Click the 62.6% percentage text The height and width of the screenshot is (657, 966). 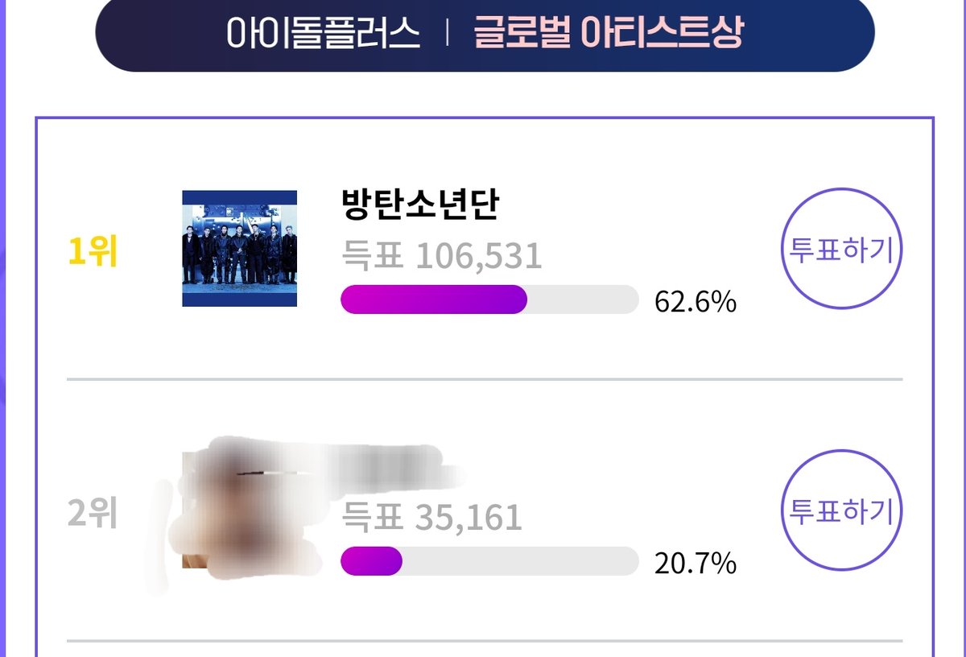(696, 302)
